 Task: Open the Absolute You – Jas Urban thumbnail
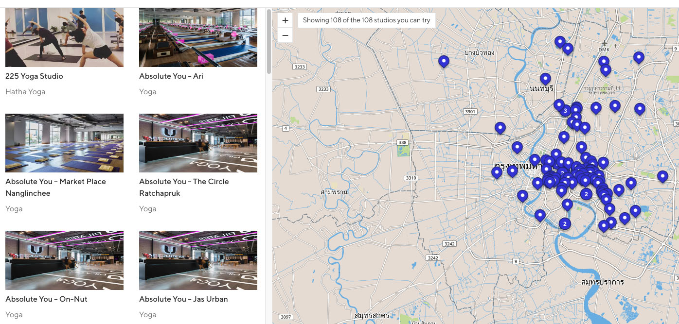[198, 260]
